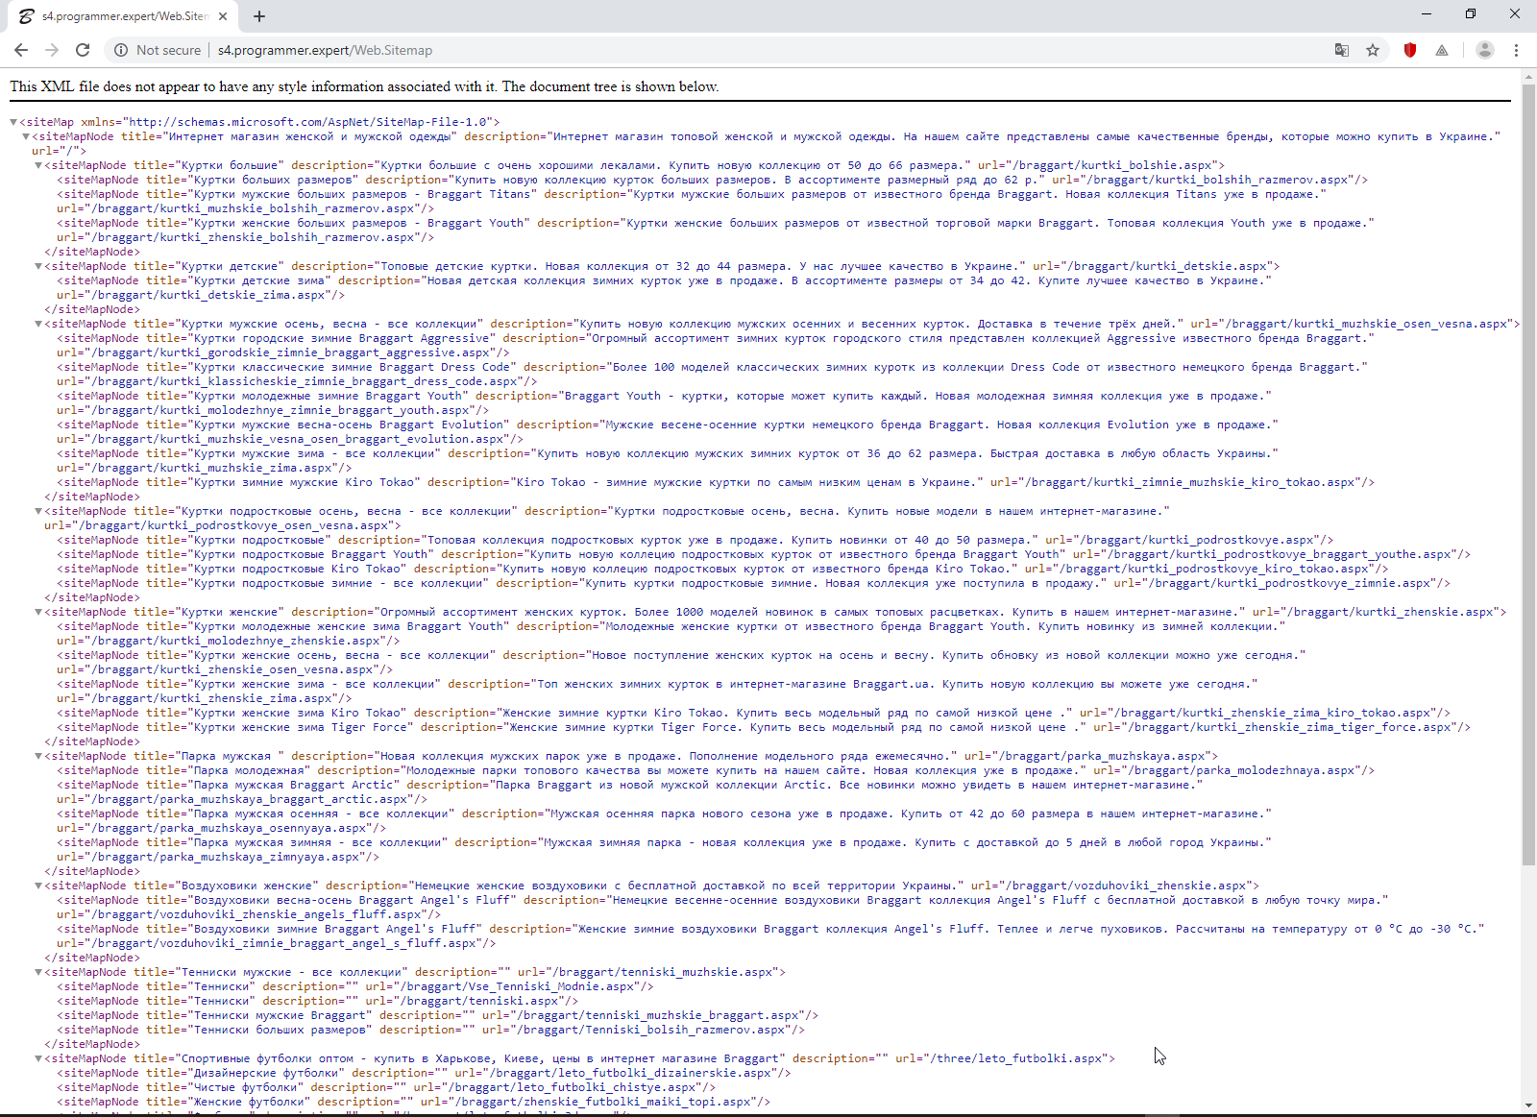Click the title "Тенниски мужские Braggart"
Image resolution: width=1537 pixels, height=1117 pixels.
(280, 1015)
